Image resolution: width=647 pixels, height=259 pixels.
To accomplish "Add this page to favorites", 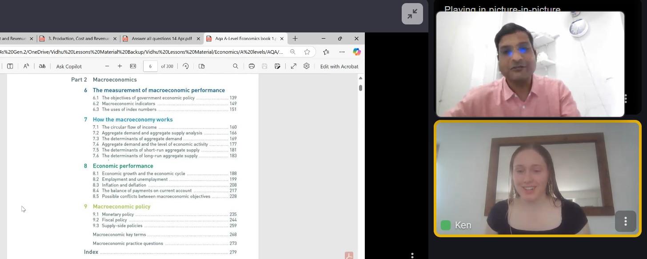I will coord(307,52).
